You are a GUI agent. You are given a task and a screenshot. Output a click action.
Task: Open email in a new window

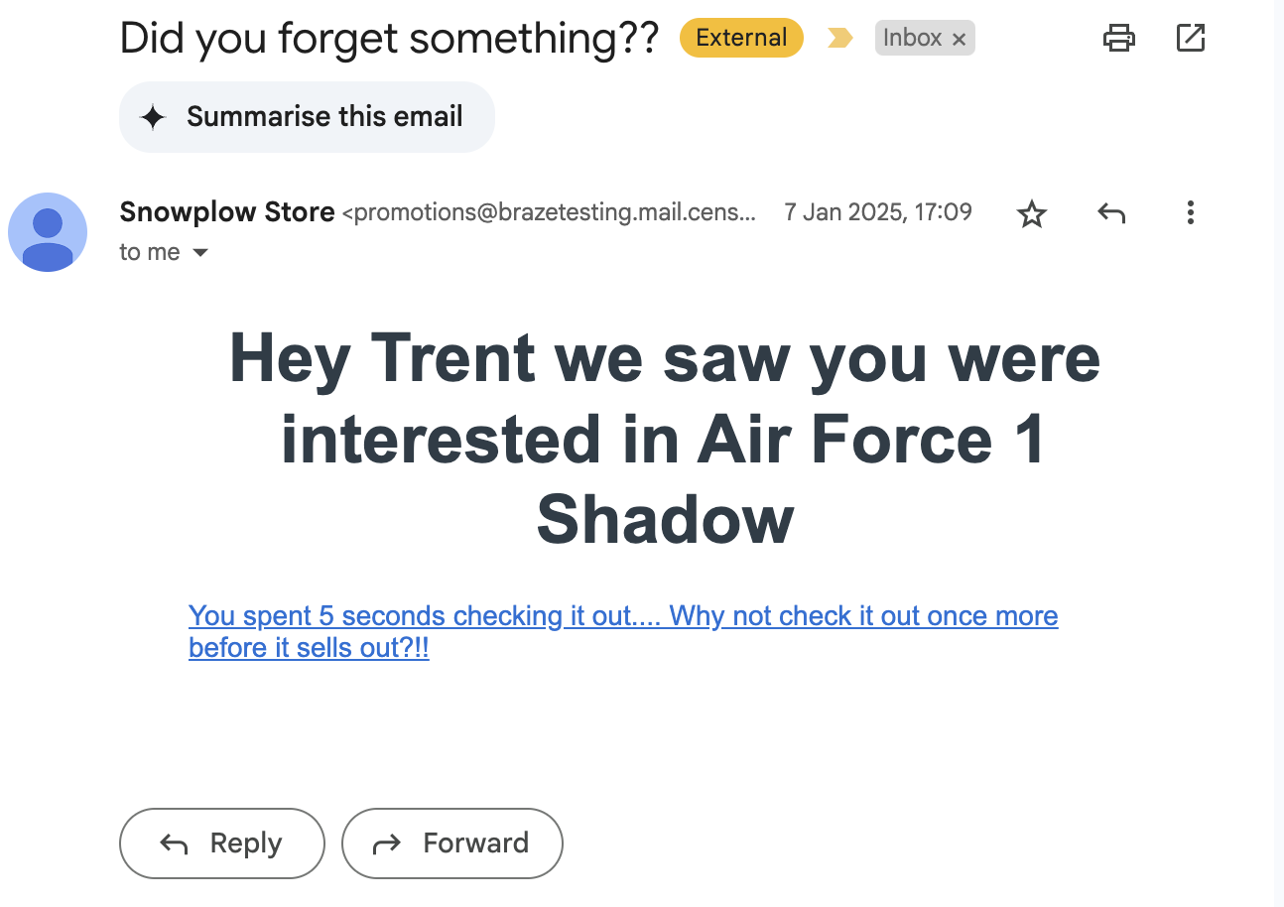[x=1190, y=38]
